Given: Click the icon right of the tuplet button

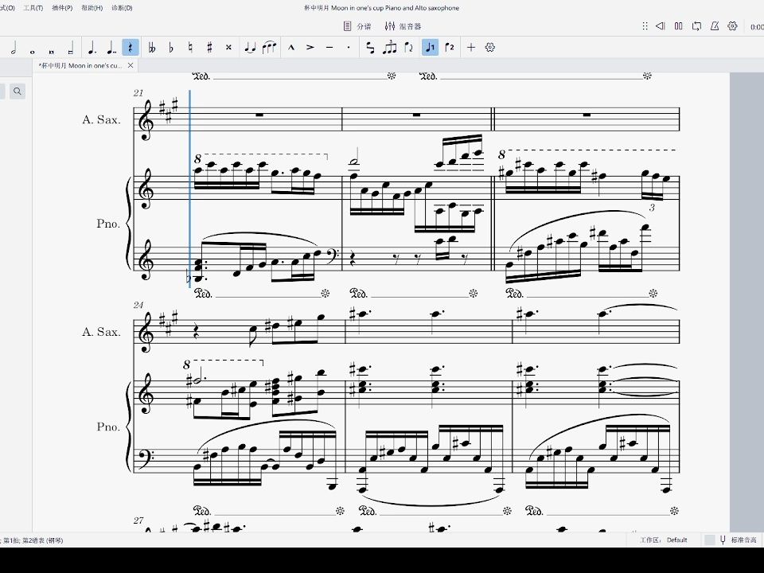Looking at the screenshot, I should coord(408,48).
